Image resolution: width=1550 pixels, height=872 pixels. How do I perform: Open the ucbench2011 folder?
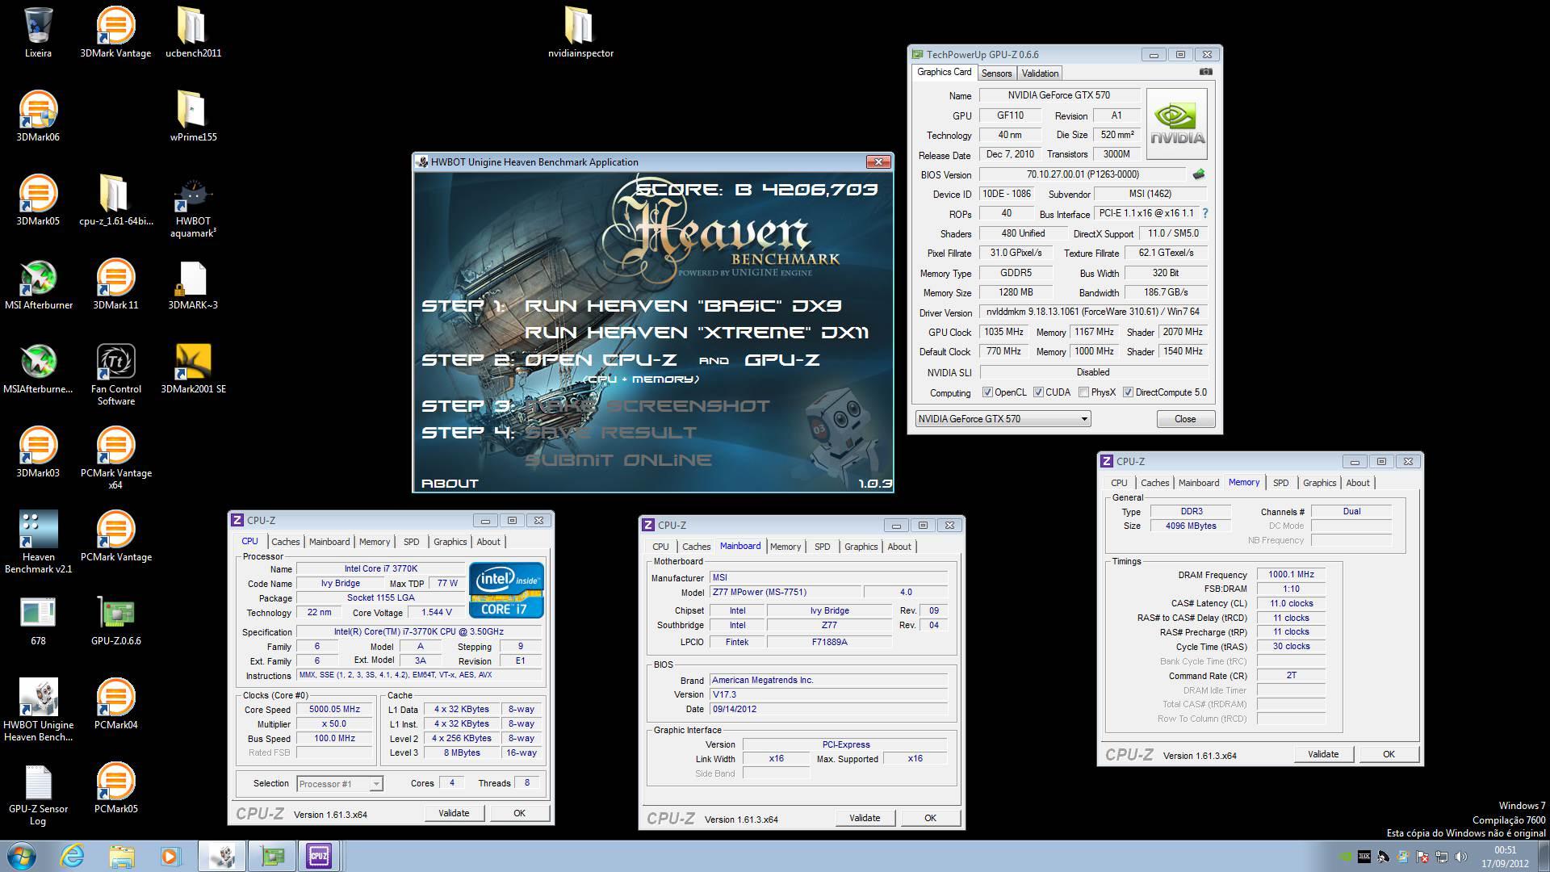193,32
